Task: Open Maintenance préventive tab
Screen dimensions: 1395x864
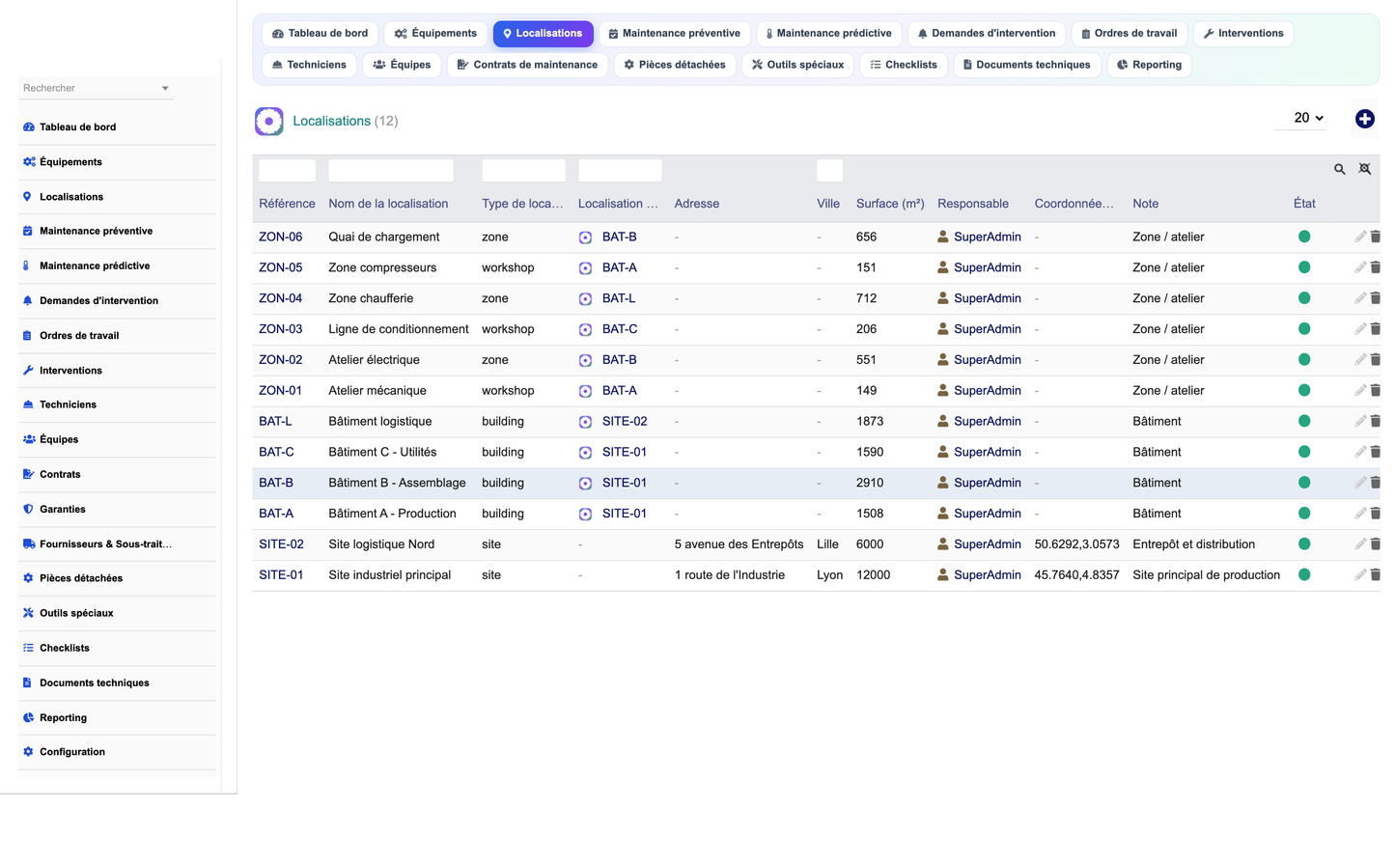Action: coord(674,34)
